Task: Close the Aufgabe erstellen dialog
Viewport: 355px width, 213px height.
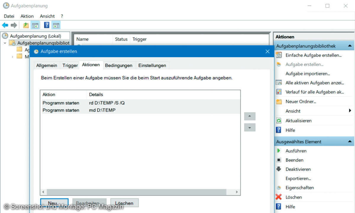Action: coord(267,51)
